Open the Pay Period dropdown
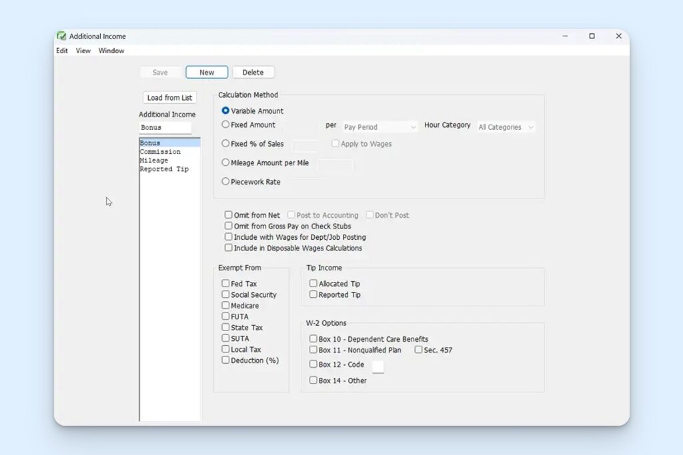683x455 pixels. (x=380, y=127)
